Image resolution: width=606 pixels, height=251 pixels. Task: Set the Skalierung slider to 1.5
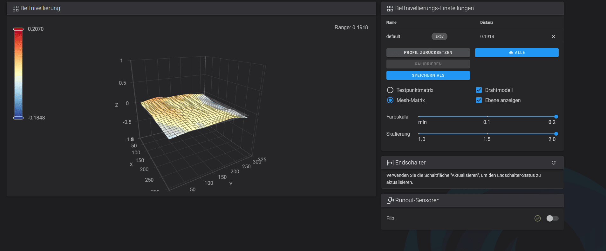tap(487, 134)
